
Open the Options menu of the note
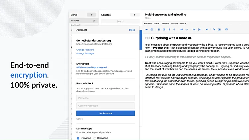pyautogui.click(x=148, y=23)
